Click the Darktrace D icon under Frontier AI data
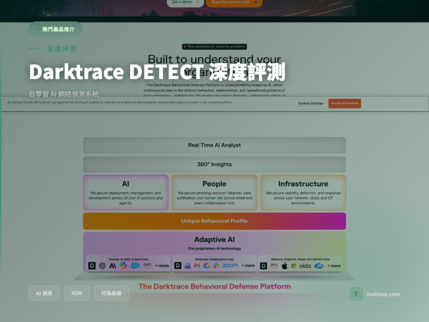The width and height of the screenshot is (429, 322). (x=92, y=266)
